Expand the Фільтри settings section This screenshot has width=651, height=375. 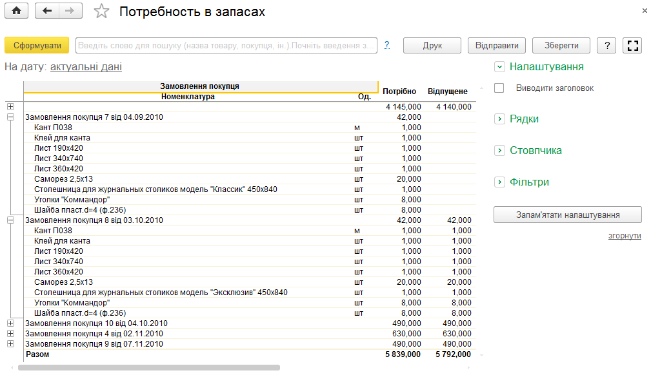pyautogui.click(x=499, y=182)
